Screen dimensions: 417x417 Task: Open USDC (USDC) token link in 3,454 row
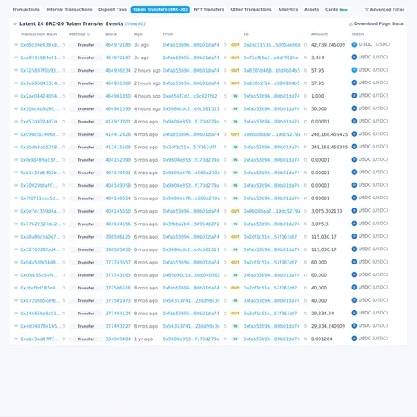click(373, 57)
